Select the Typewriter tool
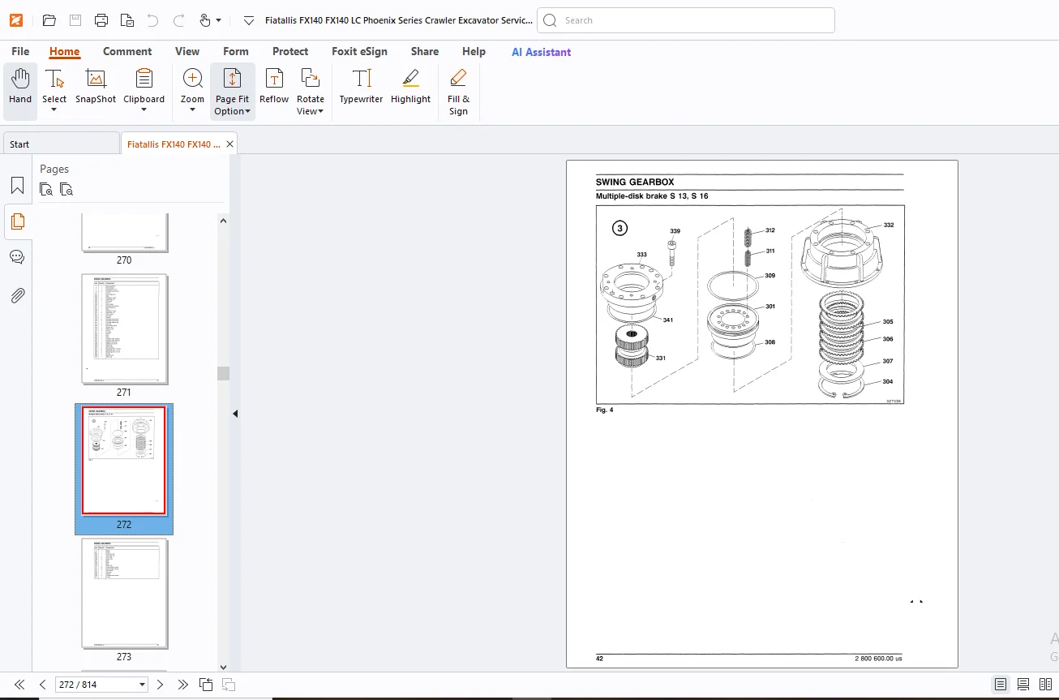 click(361, 87)
